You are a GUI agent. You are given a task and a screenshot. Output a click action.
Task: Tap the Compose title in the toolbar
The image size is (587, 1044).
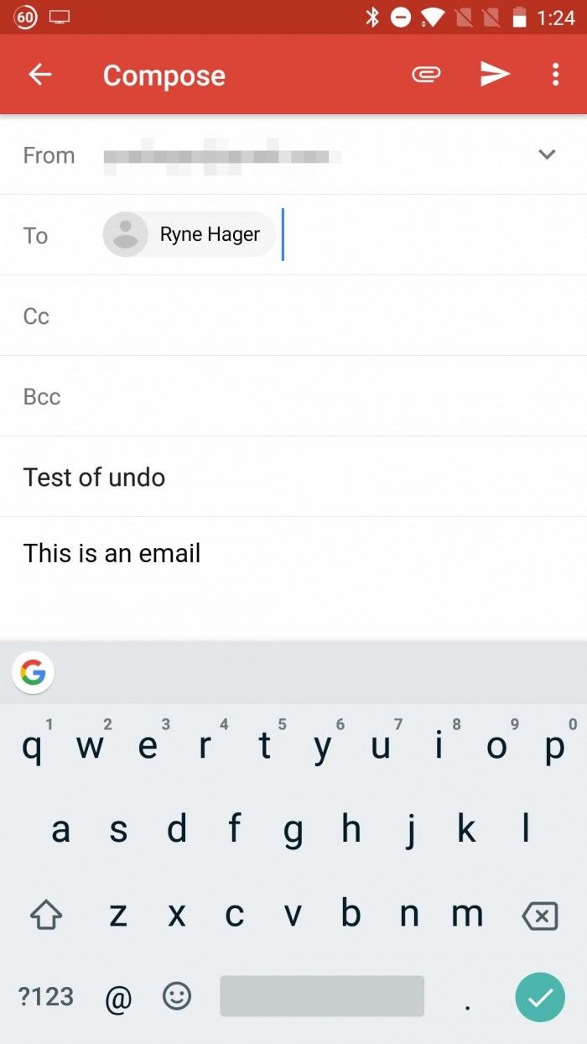(x=164, y=76)
